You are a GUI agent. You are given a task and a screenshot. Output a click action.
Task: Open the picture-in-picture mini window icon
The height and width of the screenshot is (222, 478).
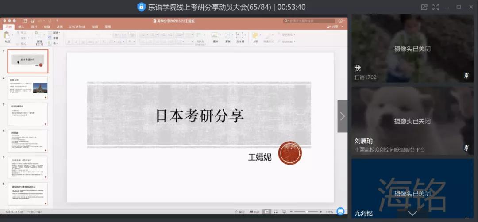click(424, 7)
